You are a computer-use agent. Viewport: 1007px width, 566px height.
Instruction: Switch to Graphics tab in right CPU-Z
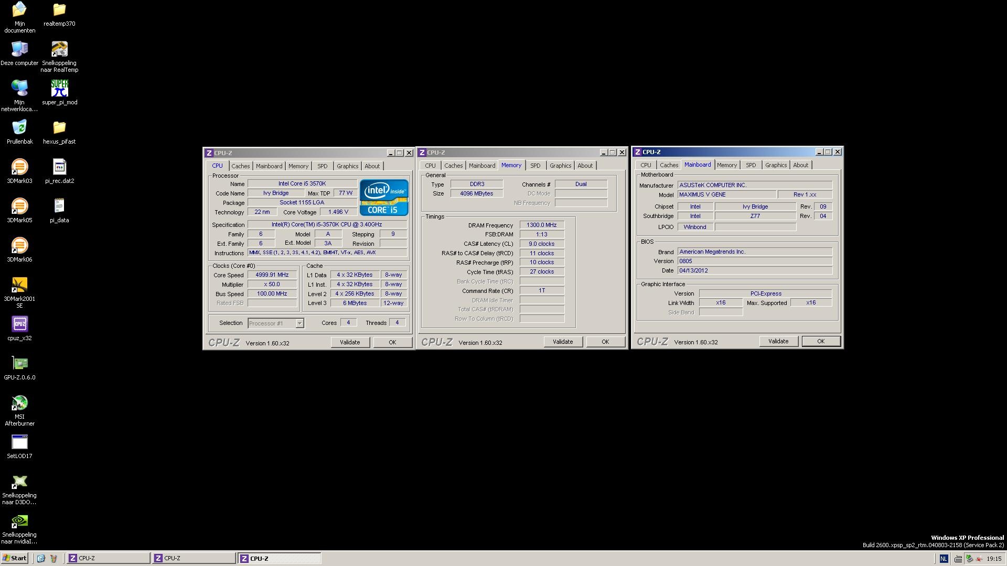pyautogui.click(x=776, y=165)
